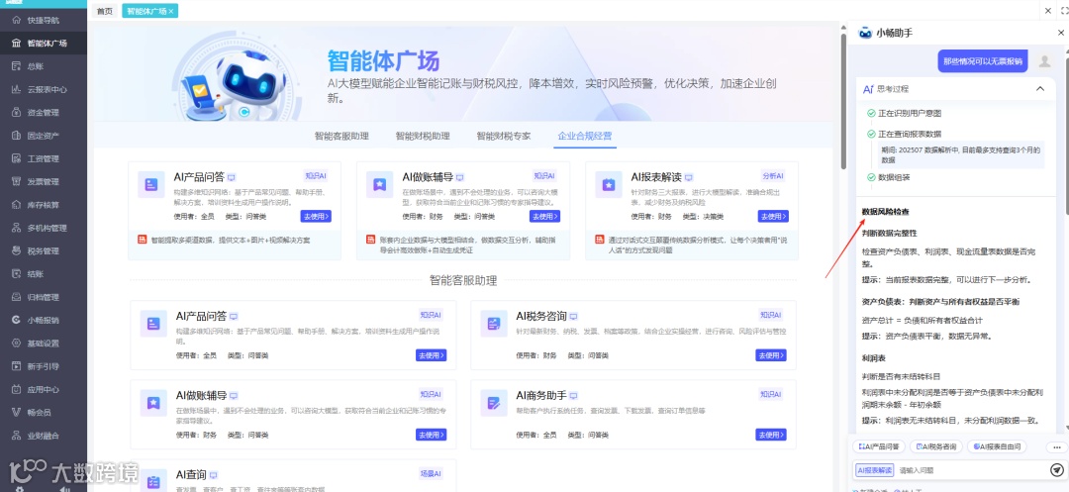The height and width of the screenshot is (492, 1069).
Task: Click 去使用 on the AI税务咨询 card
Action: click(770, 355)
